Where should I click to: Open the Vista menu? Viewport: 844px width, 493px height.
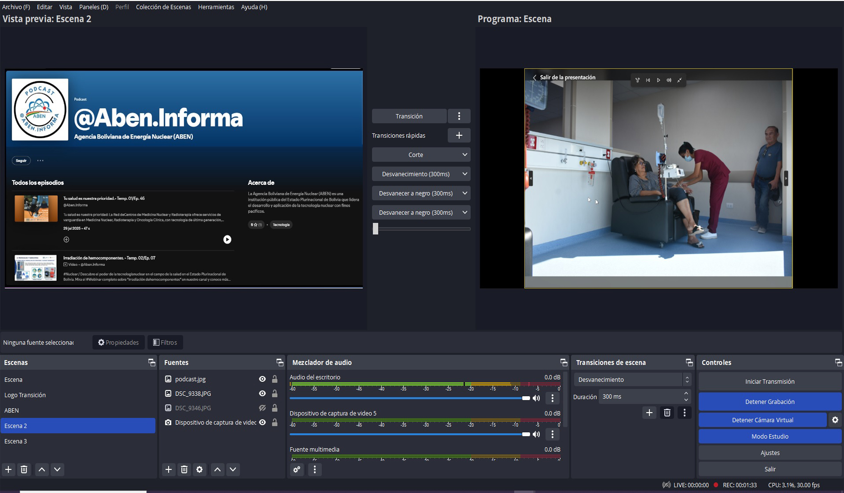click(66, 7)
